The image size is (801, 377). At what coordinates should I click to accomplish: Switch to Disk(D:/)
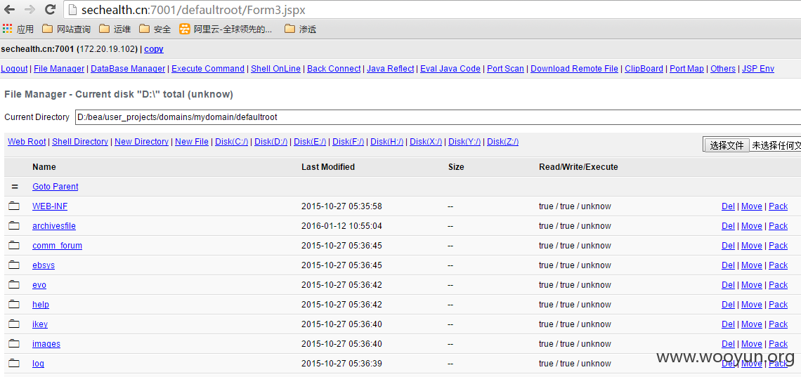[x=271, y=141]
